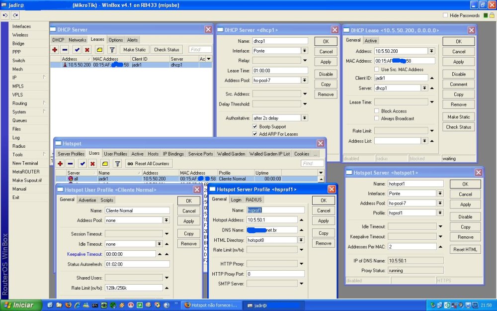
Task: Open Advertise tab in Hotspot User Profile
Action: tap(87, 200)
